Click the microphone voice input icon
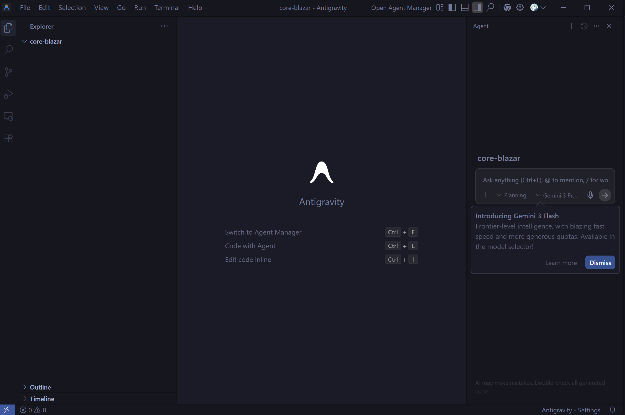Screen dimensions: 625x415 point(590,195)
